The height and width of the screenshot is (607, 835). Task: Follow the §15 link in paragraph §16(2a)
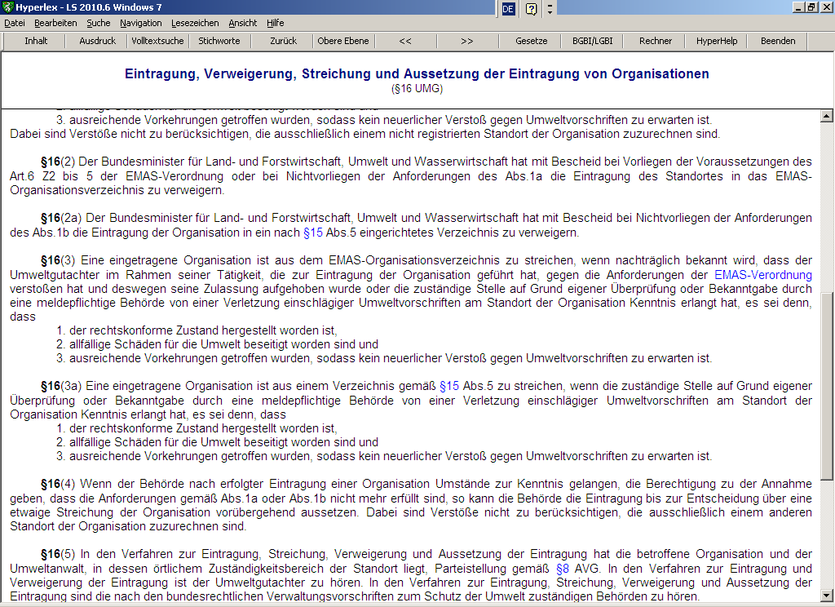coord(313,233)
